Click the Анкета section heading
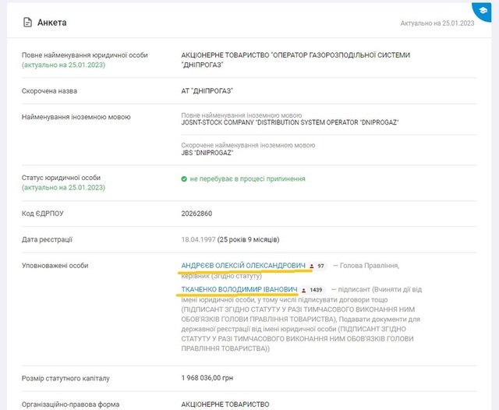This screenshot has width=499, height=410. [52, 23]
